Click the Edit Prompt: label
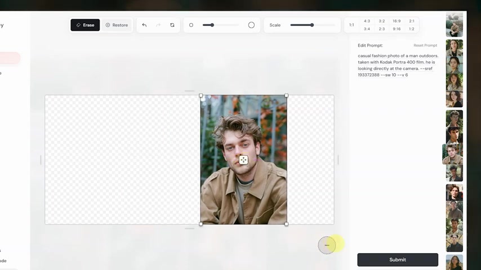This screenshot has width=481, height=270. click(x=370, y=46)
